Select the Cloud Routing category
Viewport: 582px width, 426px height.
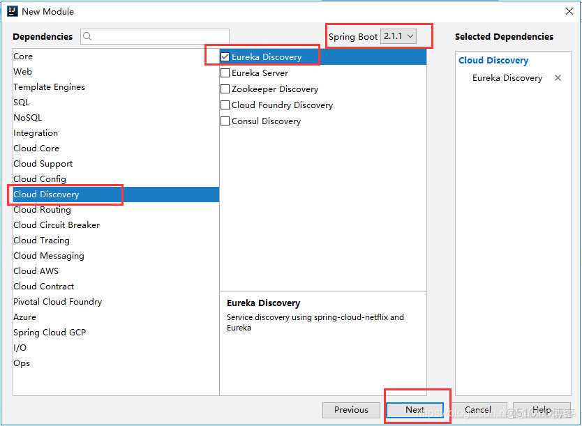click(x=42, y=210)
